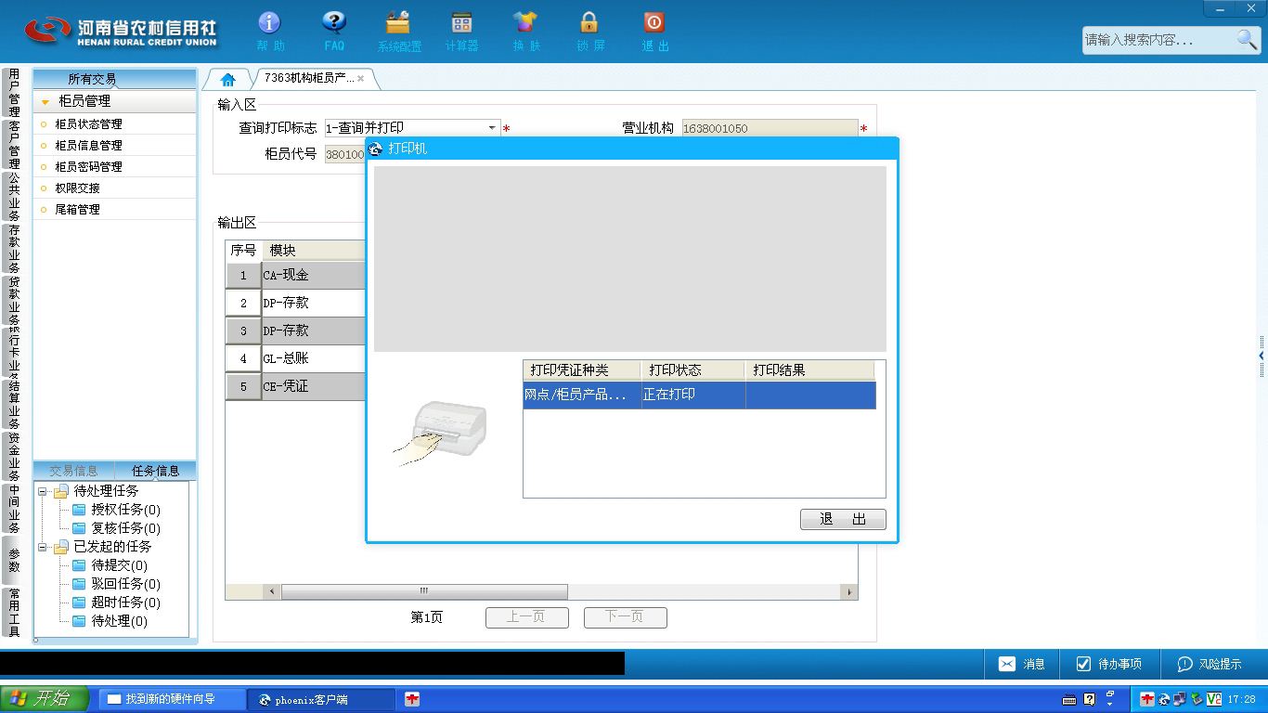Image resolution: width=1268 pixels, height=713 pixels.
Task: Open 尾箱管理 in the menu
Action: [x=77, y=209]
